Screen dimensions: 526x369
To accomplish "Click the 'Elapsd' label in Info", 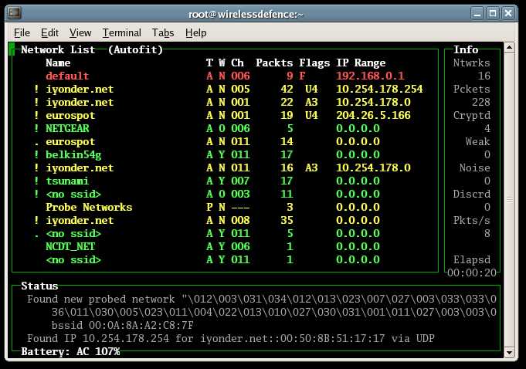I will click(x=472, y=259).
